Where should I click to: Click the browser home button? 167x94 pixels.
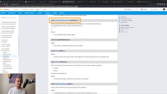pyautogui.click(x=7, y=4)
